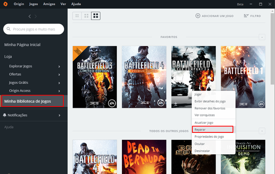275x174 pixels.
Task: Switch to medium grid view
Action: click(86, 16)
